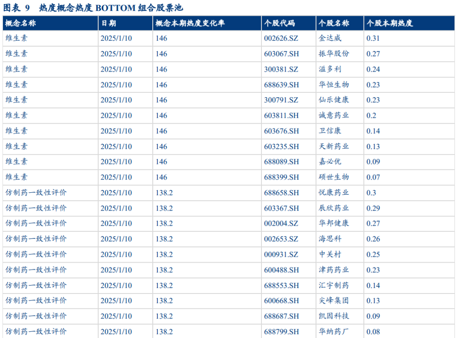
Task: Select stock code 603067.SH
Action: click(x=281, y=54)
